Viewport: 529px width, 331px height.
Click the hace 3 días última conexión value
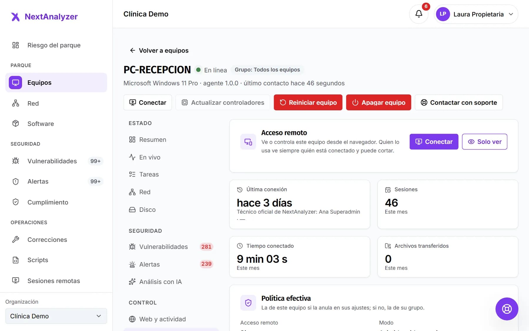tap(264, 203)
